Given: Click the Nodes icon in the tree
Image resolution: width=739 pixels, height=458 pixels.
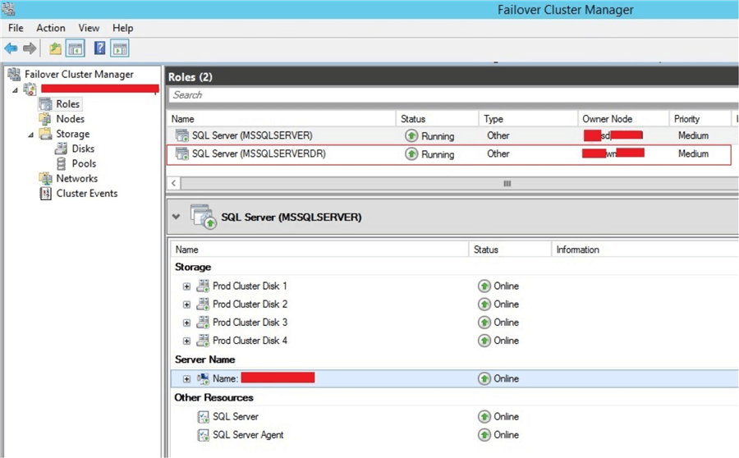Looking at the screenshot, I should pyautogui.click(x=46, y=119).
